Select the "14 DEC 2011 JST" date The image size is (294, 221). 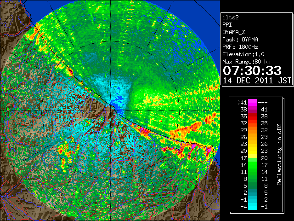[x=257, y=81]
